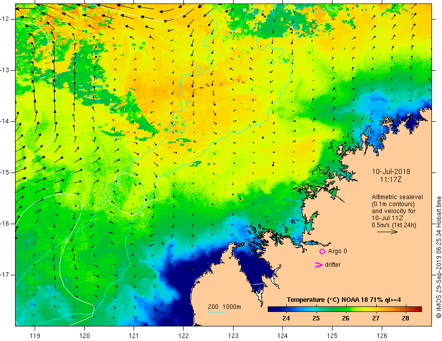Click the longitude axis label '120'
This screenshot has width=442, height=341.
[x=84, y=335]
